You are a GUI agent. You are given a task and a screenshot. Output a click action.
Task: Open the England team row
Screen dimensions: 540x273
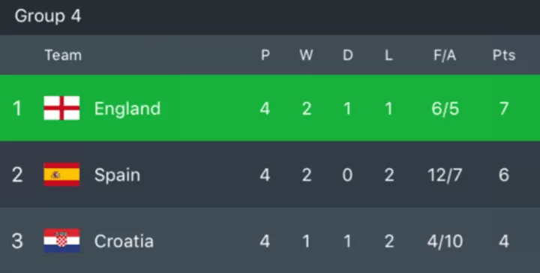pos(270,108)
